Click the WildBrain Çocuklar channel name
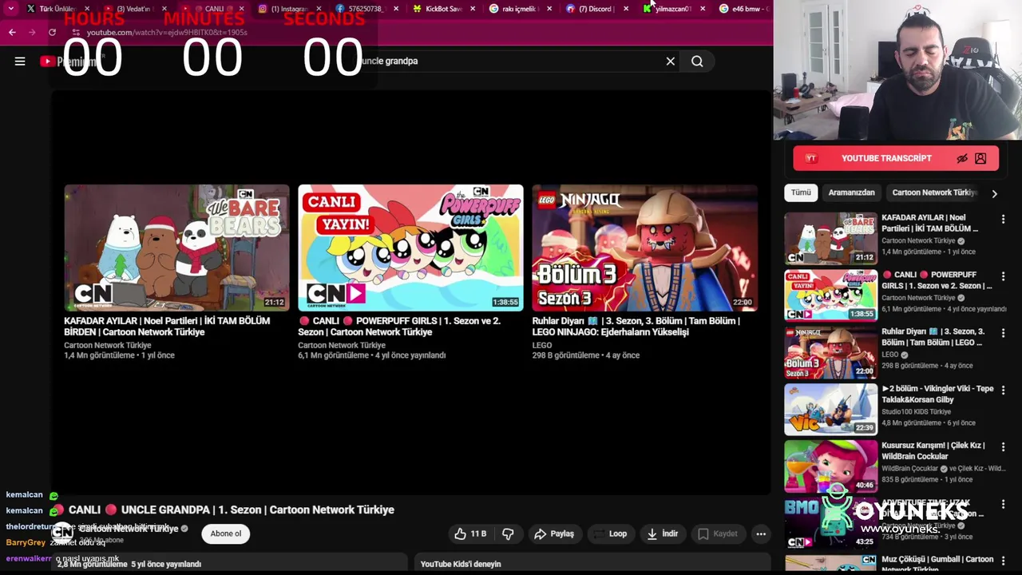 pos(910,469)
